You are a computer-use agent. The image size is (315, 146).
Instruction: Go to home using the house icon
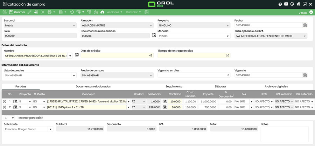[298, 4]
